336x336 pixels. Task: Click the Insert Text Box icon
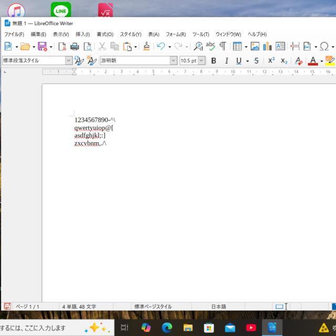point(280,47)
